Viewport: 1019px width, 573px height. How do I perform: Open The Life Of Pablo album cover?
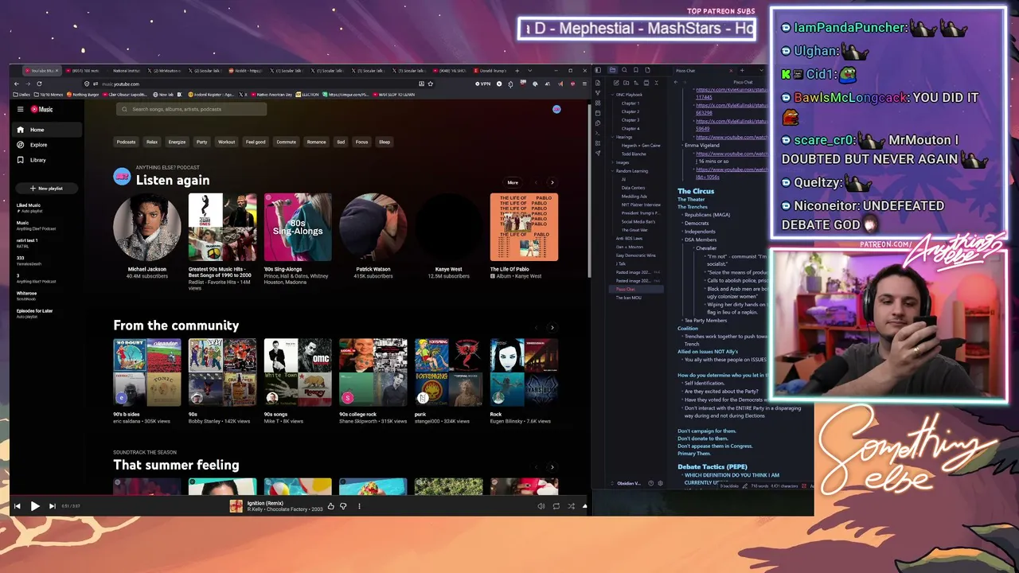524,227
